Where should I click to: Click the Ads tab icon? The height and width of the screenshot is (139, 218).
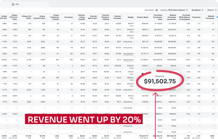point(13,4)
